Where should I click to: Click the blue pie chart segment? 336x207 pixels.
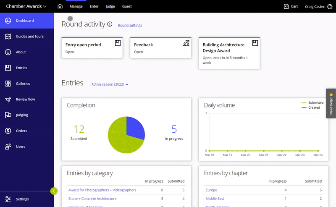(134, 127)
